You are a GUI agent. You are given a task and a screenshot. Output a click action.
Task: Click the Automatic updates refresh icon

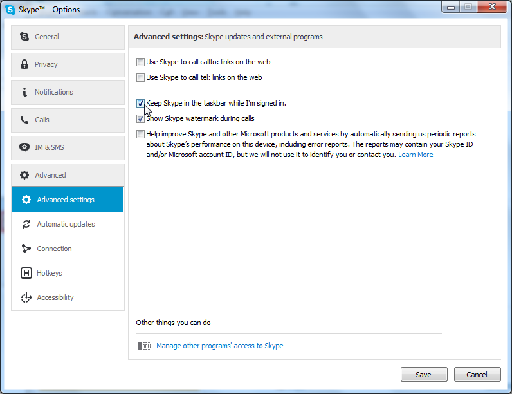26,224
